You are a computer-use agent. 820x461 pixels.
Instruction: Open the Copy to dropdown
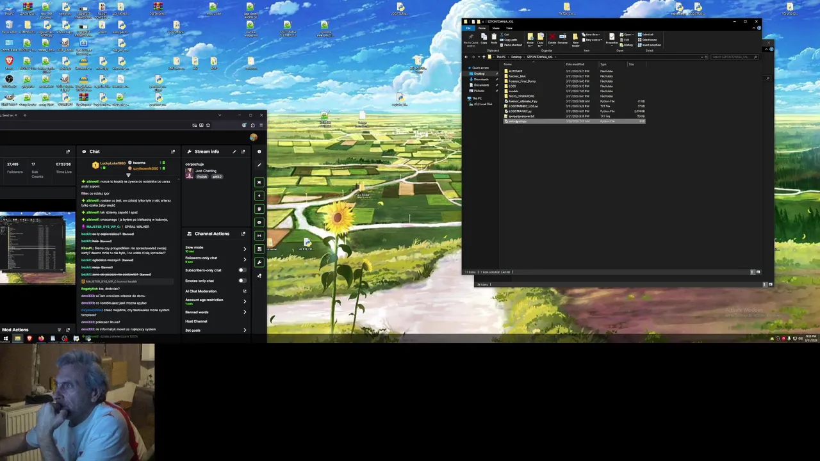(540, 40)
